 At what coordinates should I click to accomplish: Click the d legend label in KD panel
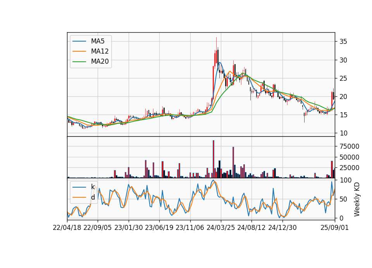pos(93,197)
